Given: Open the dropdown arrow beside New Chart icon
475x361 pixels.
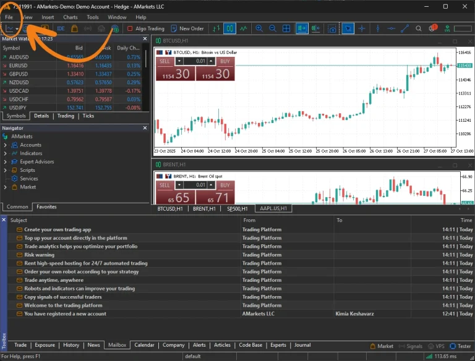Looking at the screenshot, I should coord(17,29).
